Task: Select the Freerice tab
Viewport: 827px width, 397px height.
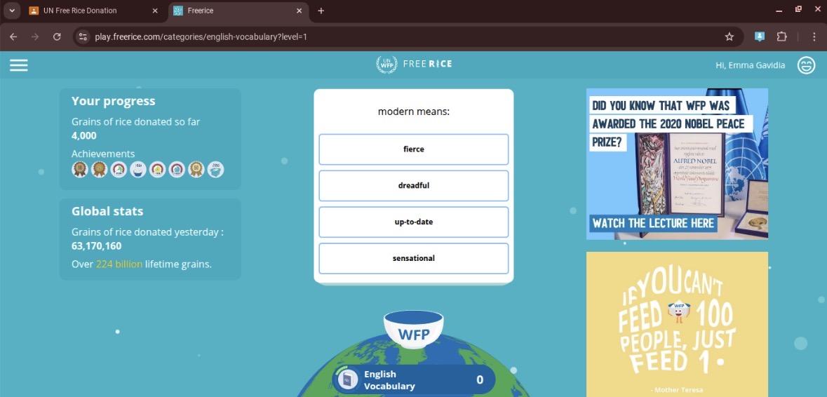Action: point(238,11)
